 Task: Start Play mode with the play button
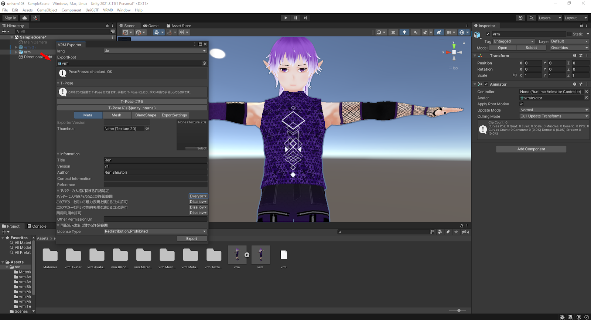[x=286, y=18]
